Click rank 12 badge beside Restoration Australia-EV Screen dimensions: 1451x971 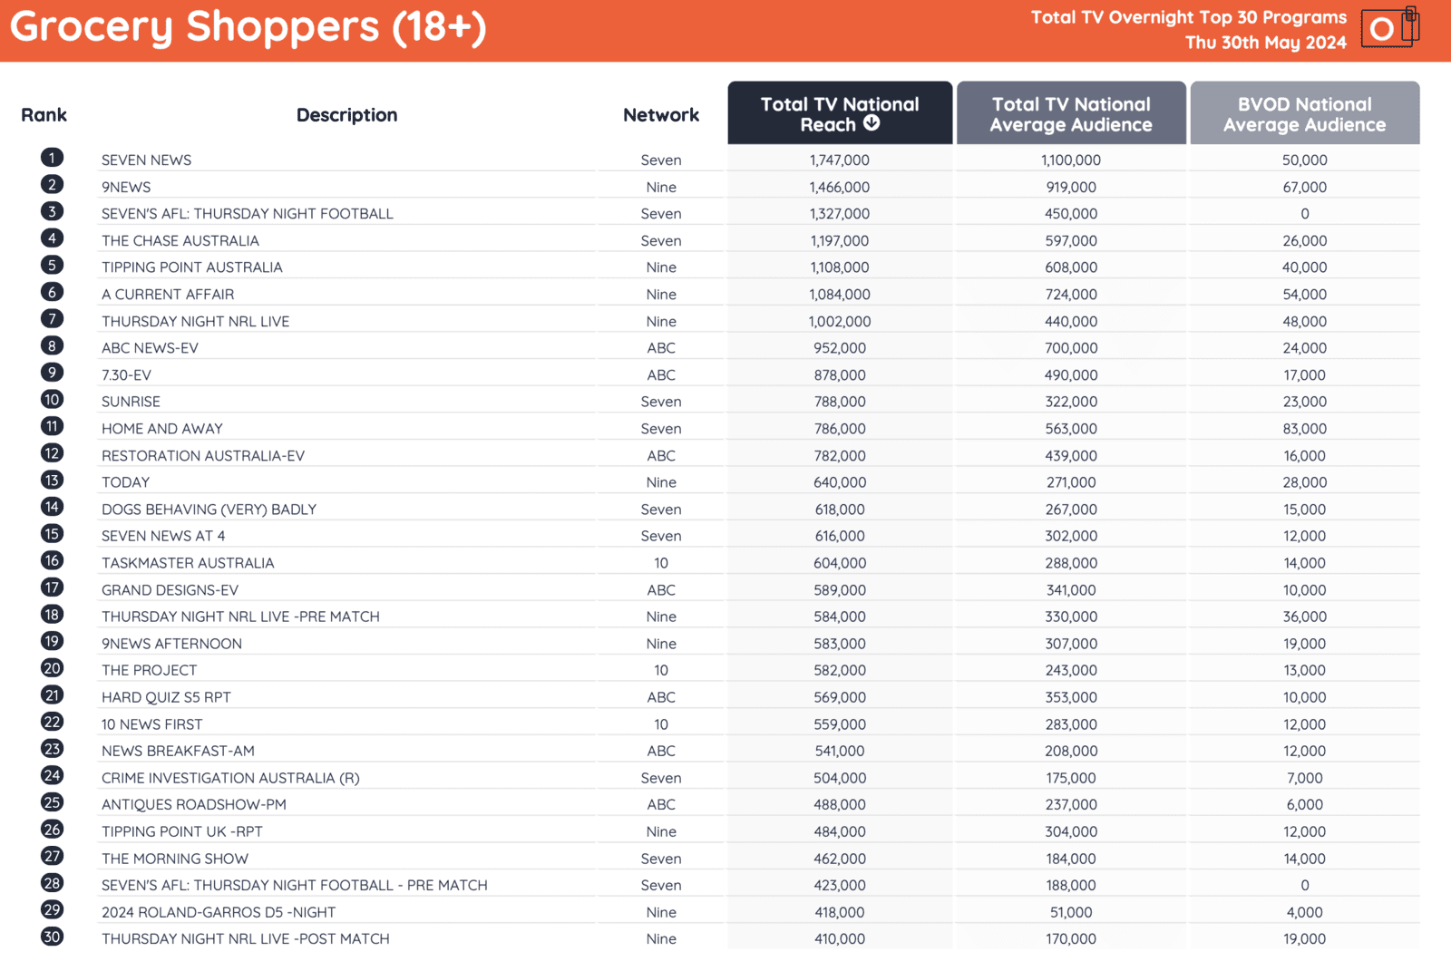pyautogui.click(x=53, y=453)
